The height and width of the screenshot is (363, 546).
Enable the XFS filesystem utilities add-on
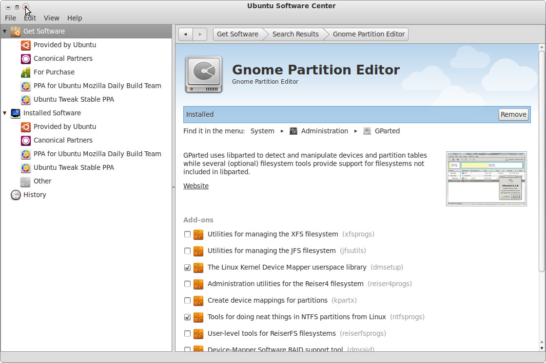click(187, 235)
